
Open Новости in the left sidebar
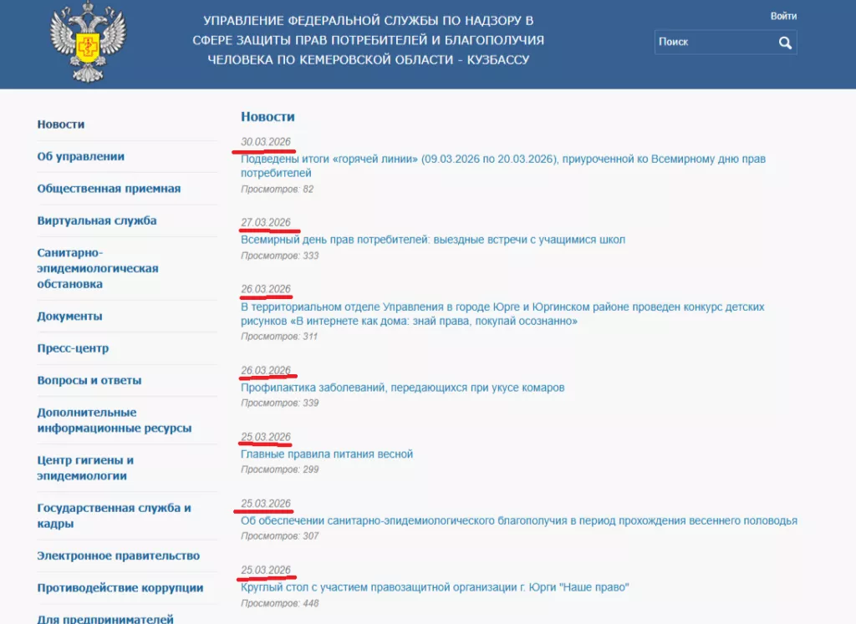pos(61,124)
